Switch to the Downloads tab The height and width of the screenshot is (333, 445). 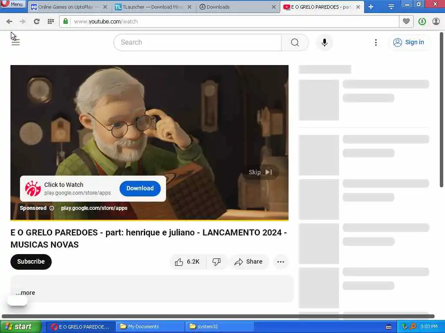[238, 7]
